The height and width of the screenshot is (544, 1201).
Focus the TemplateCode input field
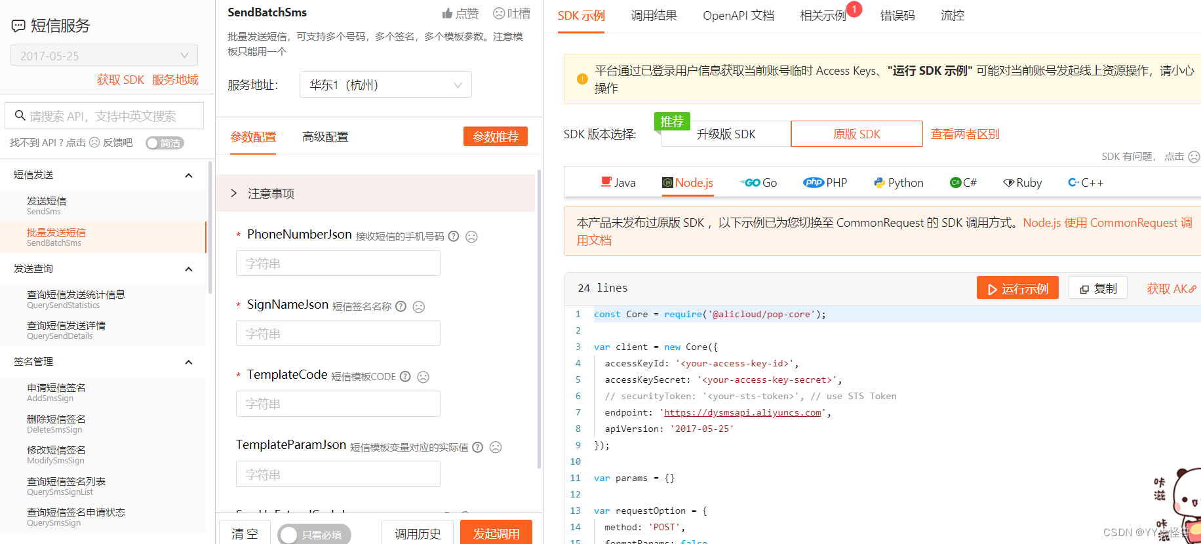pyautogui.click(x=338, y=404)
